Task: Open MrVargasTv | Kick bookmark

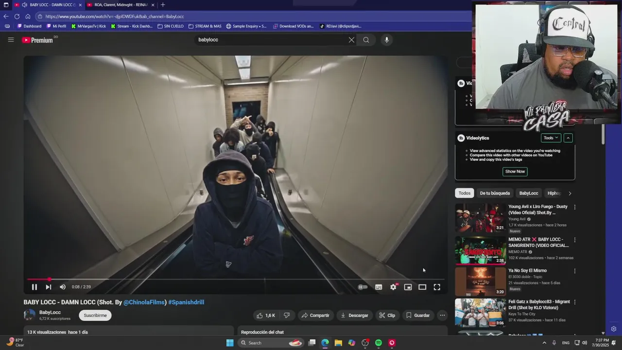Action: point(88,26)
